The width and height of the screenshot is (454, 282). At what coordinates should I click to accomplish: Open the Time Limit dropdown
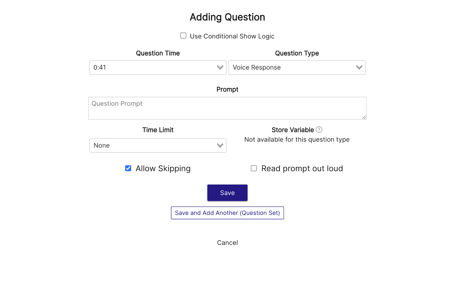tap(157, 145)
